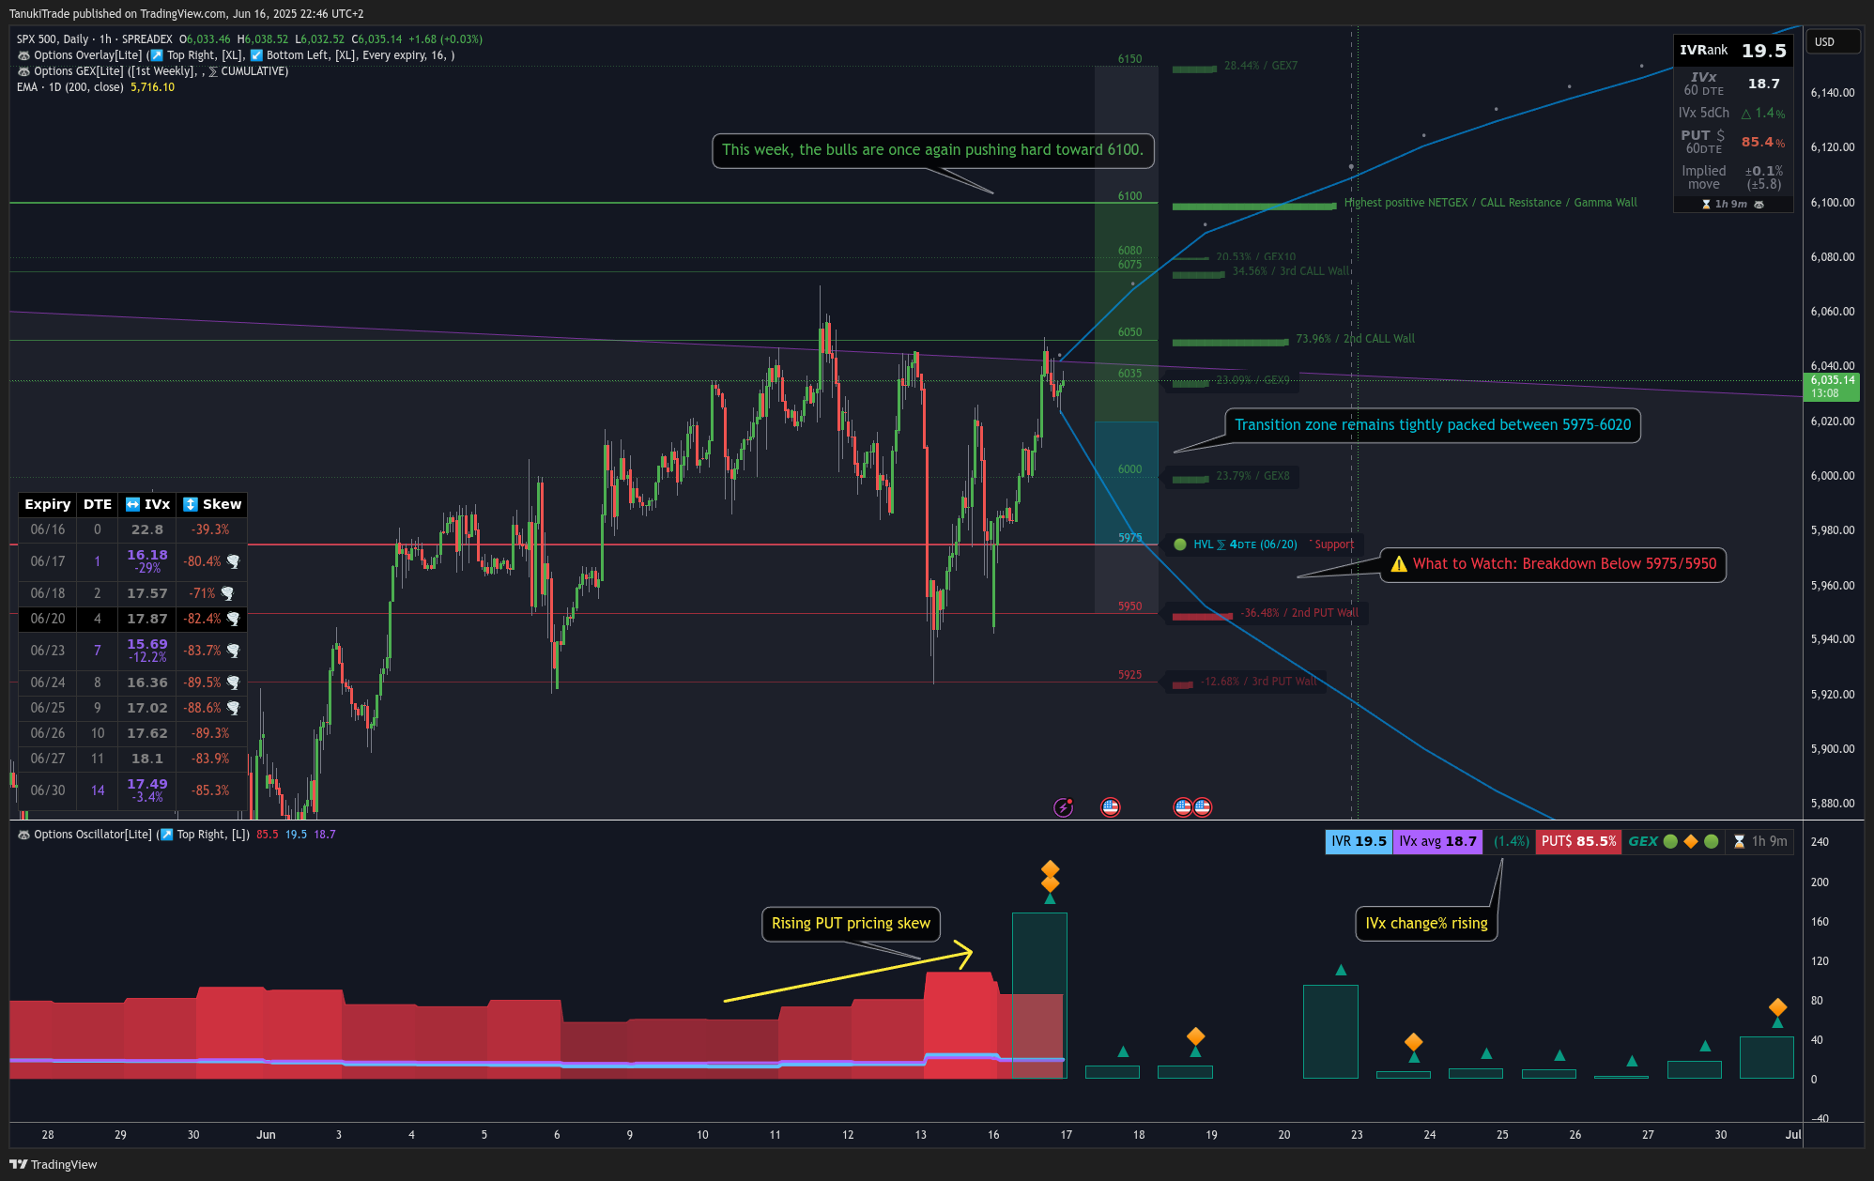Click the 34.56% / 3rd CALL Wall label
The height and width of the screenshot is (1181, 1874).
coord(1291,271)
